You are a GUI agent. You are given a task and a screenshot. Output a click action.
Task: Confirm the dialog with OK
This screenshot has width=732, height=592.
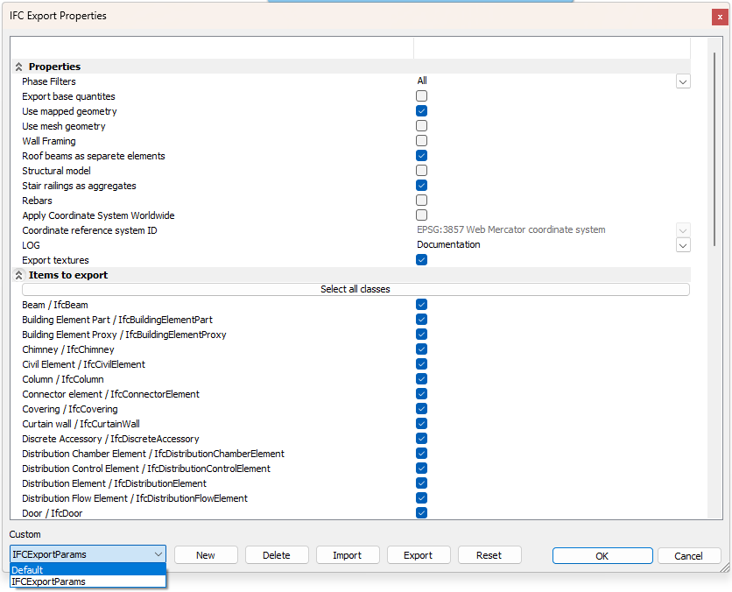pos(602,556)
